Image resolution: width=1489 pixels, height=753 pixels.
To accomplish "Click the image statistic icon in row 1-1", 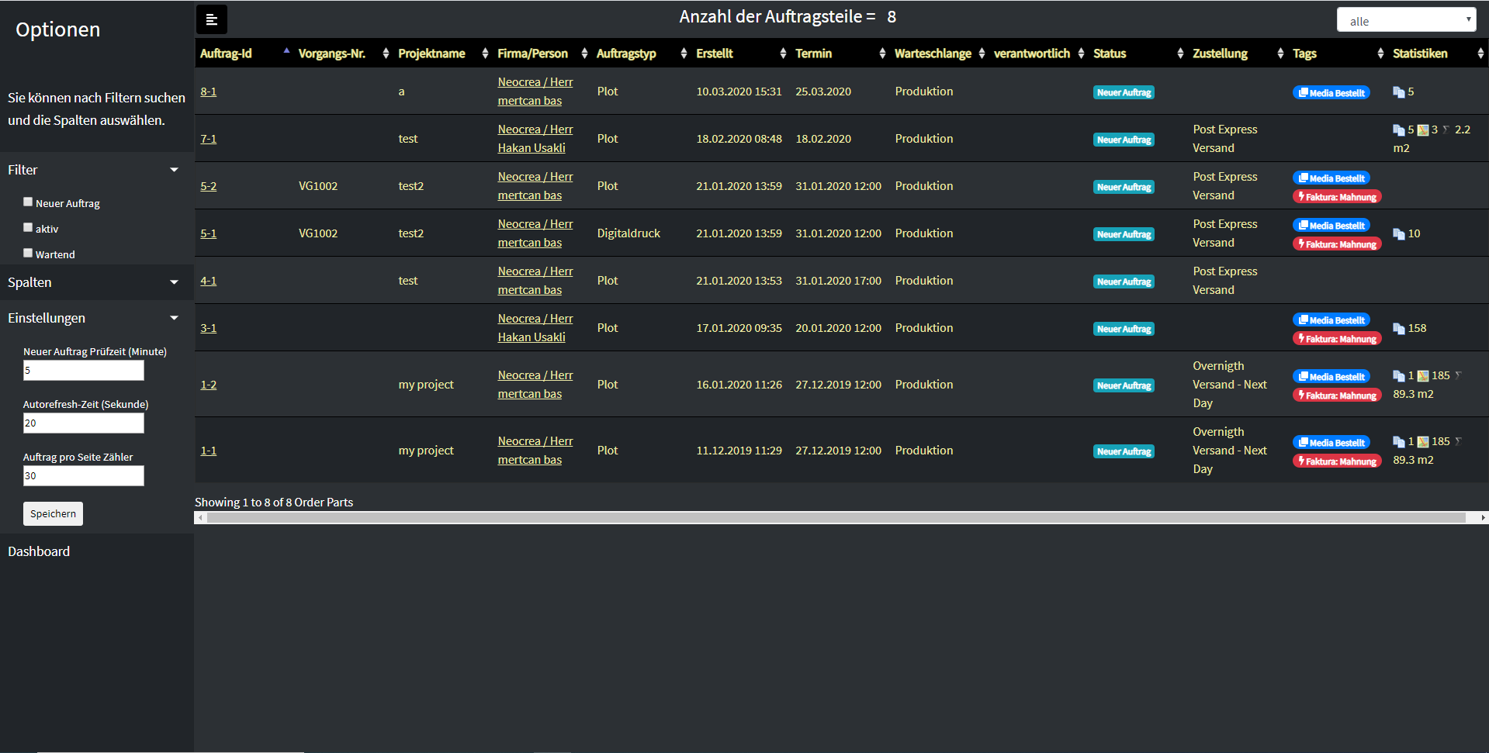I will [1423, 442].
